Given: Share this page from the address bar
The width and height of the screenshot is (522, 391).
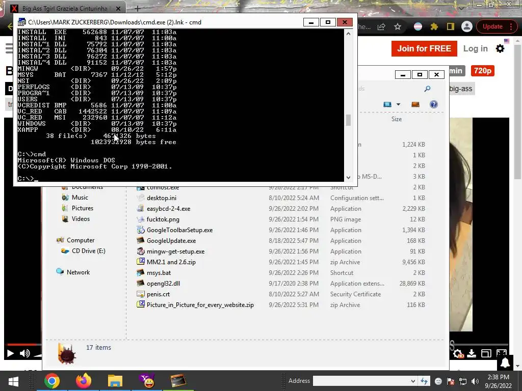Looking at the screenshot, I should tap(381, 26).
